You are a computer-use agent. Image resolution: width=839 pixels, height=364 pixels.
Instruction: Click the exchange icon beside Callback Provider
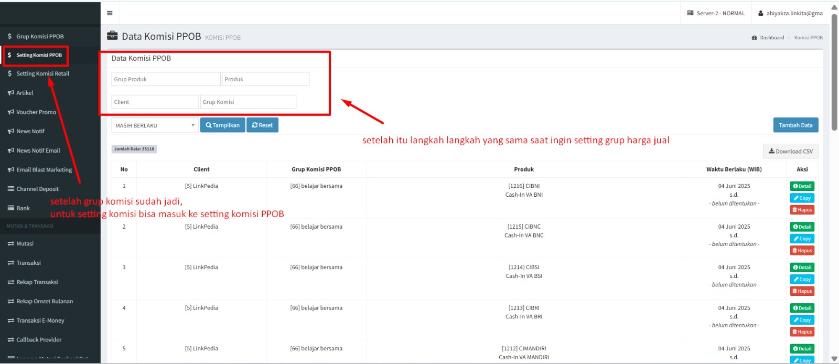pos(10,340)
